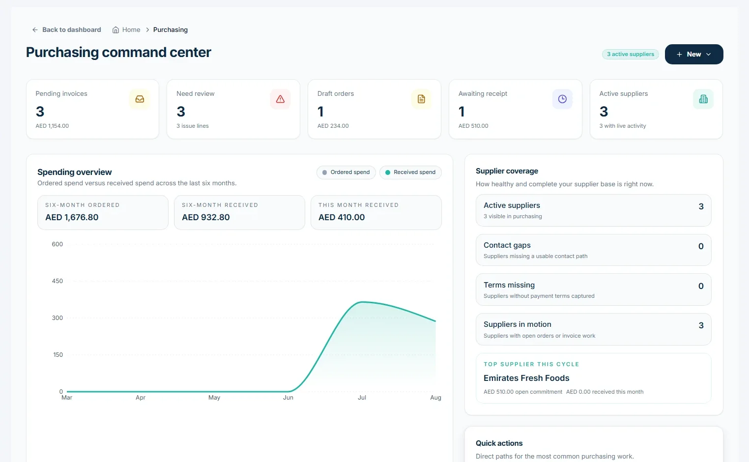Click the Jul label on chart axis
The height and width of the screenshot is (462, 749).
(362, 398)
